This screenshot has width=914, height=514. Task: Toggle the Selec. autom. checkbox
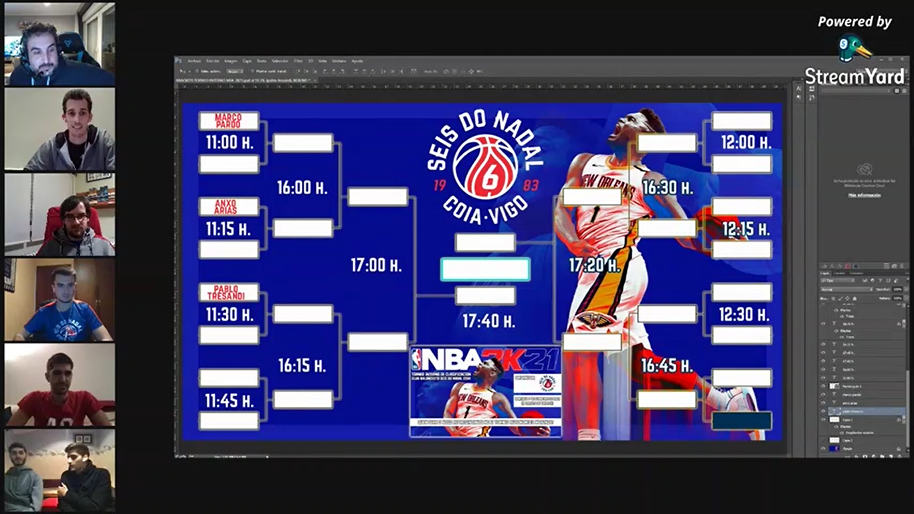click(197, 72)
